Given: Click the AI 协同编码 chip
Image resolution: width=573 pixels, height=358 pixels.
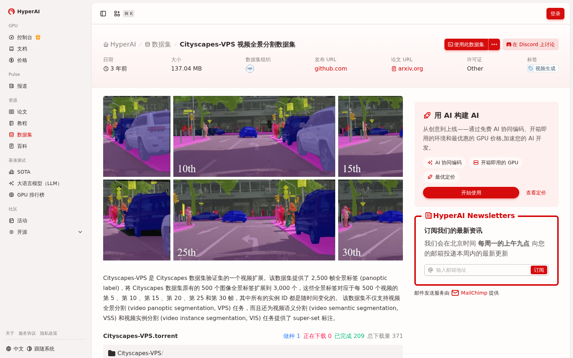Looking at the screenshot, I should [x=444, y=163].
